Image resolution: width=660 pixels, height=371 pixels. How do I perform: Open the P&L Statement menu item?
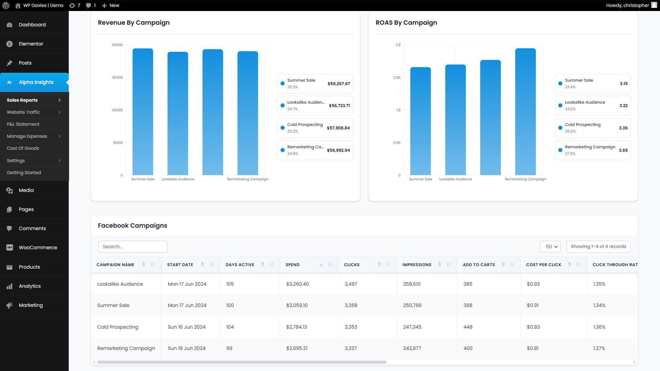pyautogui.click(x=23, y=124)
